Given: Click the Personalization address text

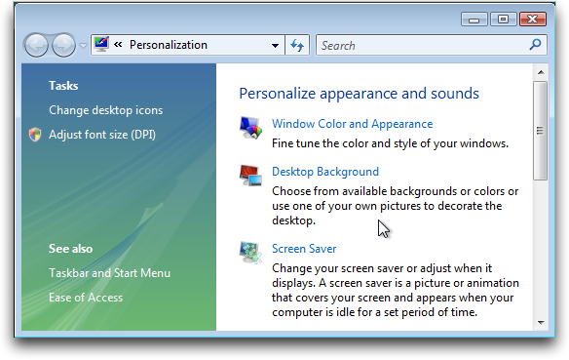Looking at the screenshot, I should (x=169, y=45).
